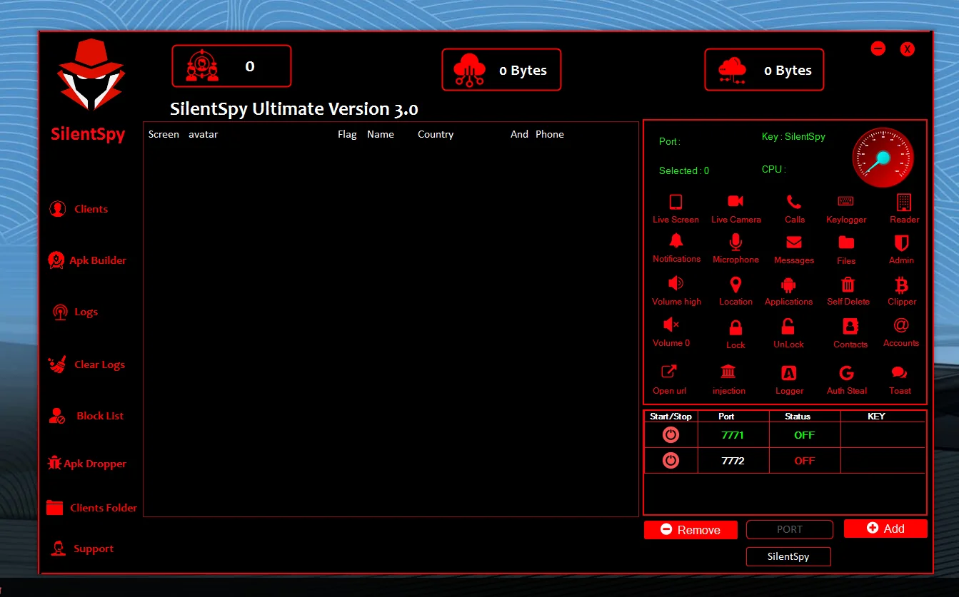Access the Microphone tool

(735, 248)
